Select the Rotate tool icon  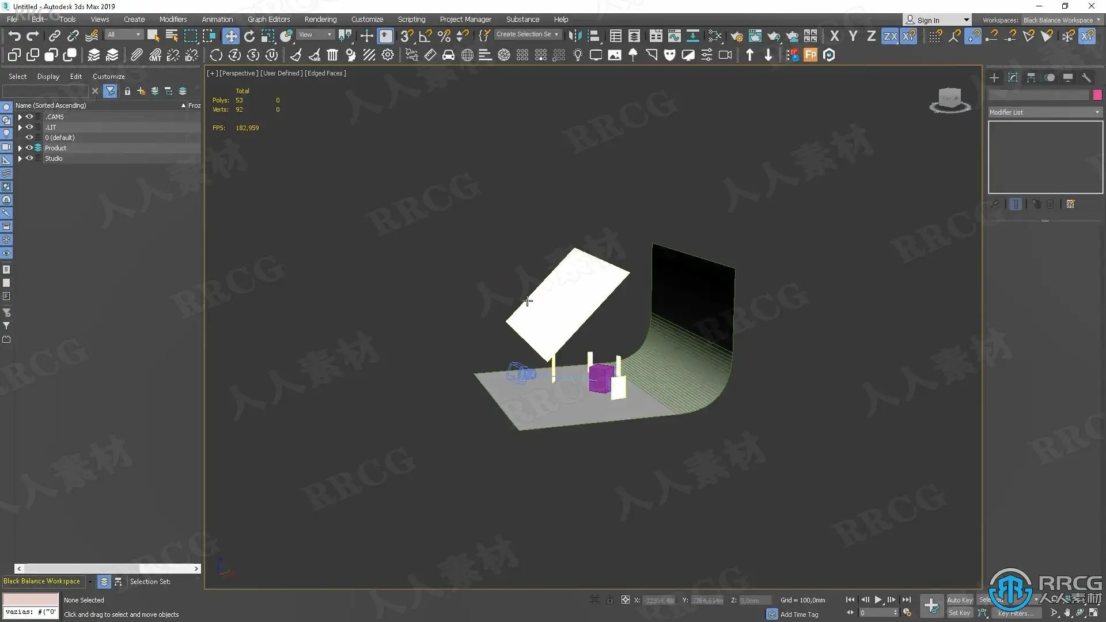pyautogui.click(x=249, y=36)
